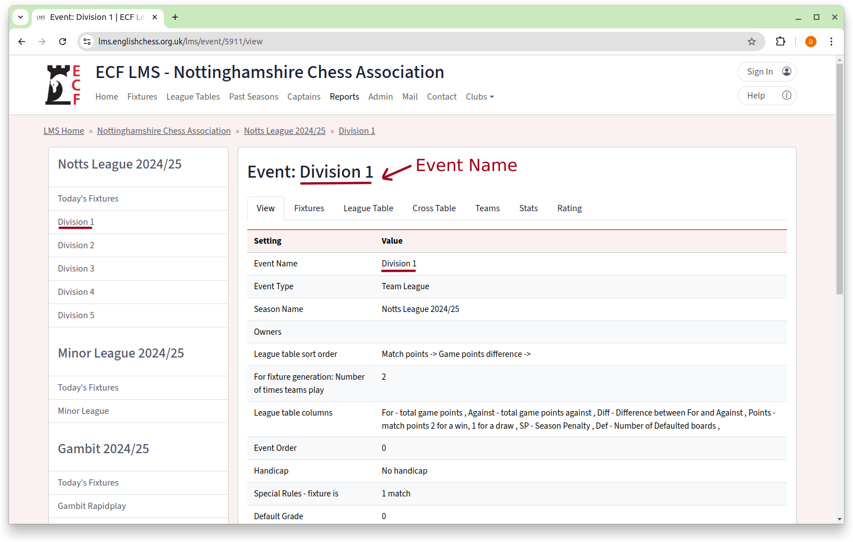This screenshot has height=542, width=853.
Task: Open the browser extensions puzzle icon
Action: coord(780,42)
